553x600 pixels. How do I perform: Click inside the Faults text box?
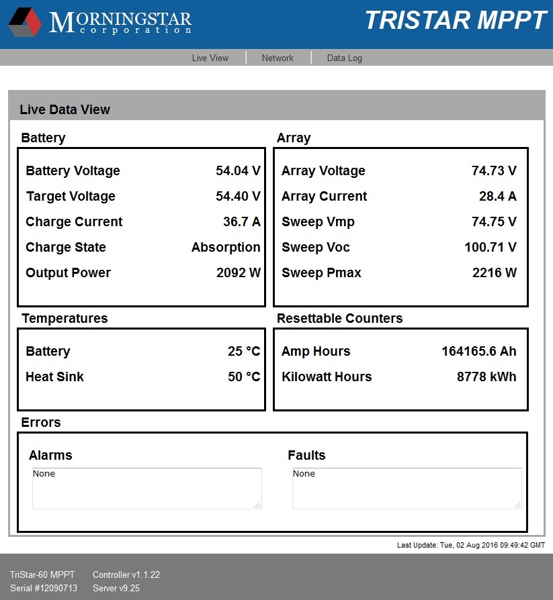[407, 489]
